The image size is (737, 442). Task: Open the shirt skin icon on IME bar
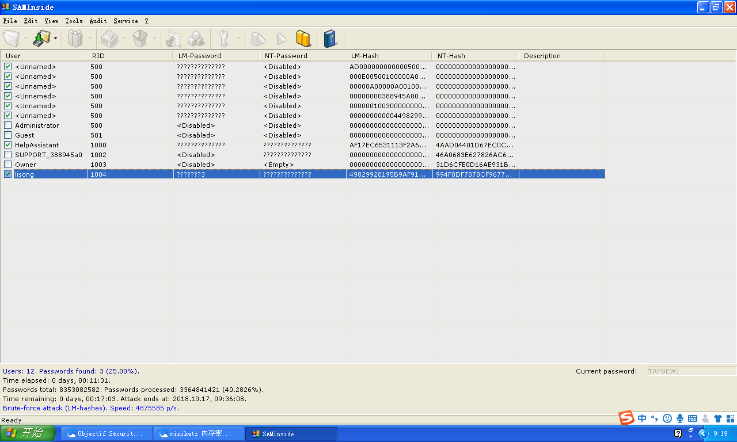(x=718, y=418)
